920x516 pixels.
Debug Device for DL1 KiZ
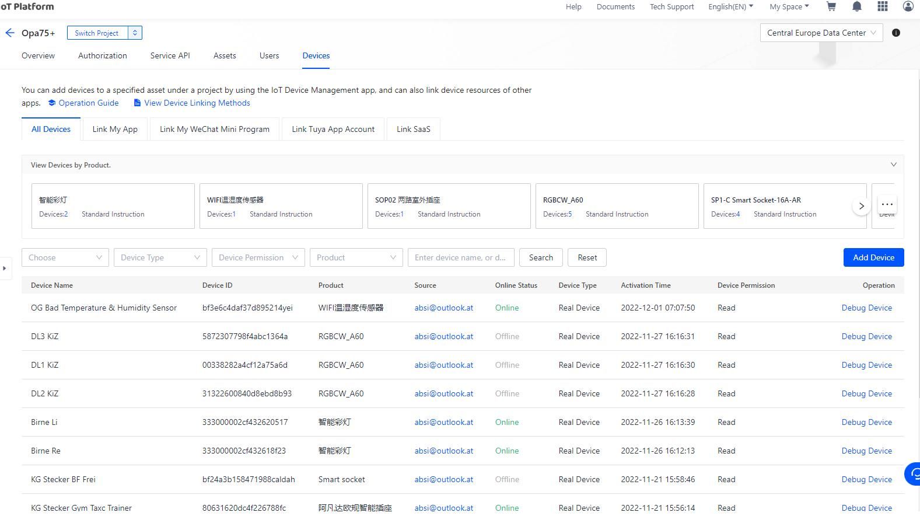(x=866, y=365)
